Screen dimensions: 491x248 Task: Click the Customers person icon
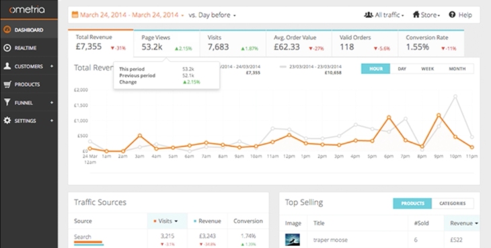7,66
